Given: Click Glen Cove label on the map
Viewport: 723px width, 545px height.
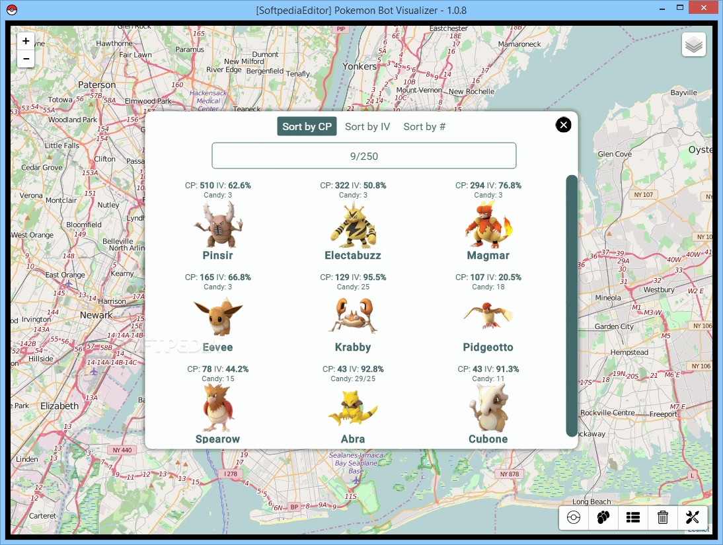Looking at the screenshot, I should (x=615, y=154).
